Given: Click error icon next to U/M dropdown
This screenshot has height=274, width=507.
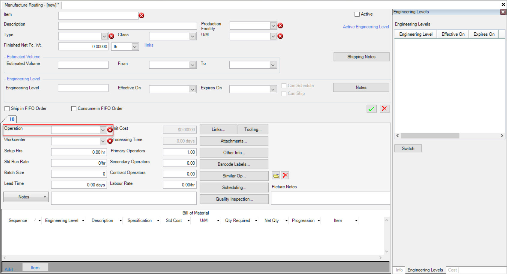Looking at the screenshot, I should [280, 36].
